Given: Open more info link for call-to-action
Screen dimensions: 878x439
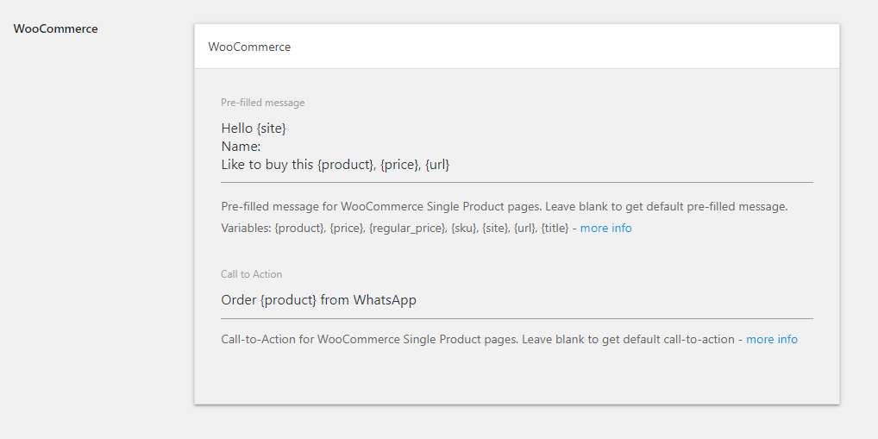Looking at the screenshot, I should click(x=772, y=339).
